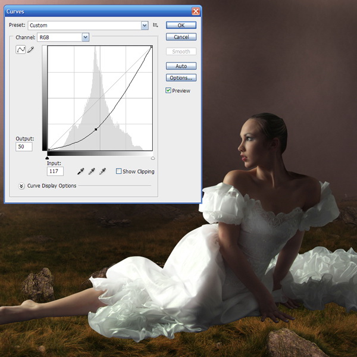357x357 pixels.
Task: Select the top-right curve endpoint
Action: 151,46
